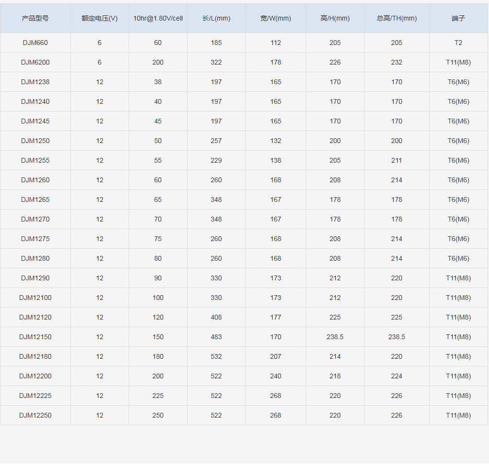This screenshot has height=464, width=489.
Task: Select the DJM6200 model cell
Action: (35, 62)
